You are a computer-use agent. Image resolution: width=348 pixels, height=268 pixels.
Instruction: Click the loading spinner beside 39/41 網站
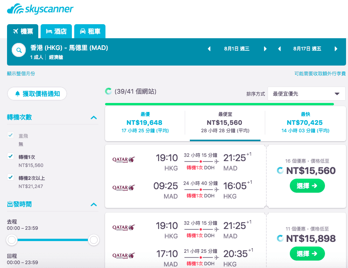[108, 91]
